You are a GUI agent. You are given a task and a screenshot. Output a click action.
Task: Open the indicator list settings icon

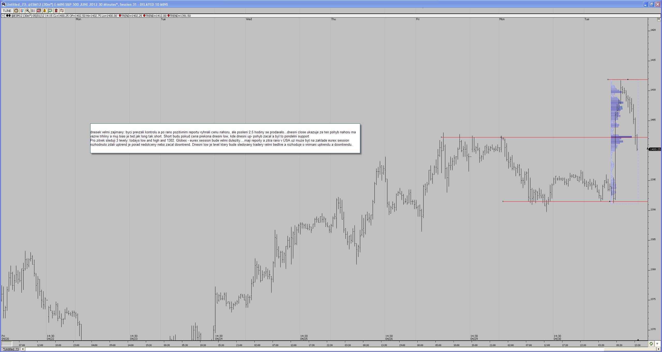(x=33, y=11)
